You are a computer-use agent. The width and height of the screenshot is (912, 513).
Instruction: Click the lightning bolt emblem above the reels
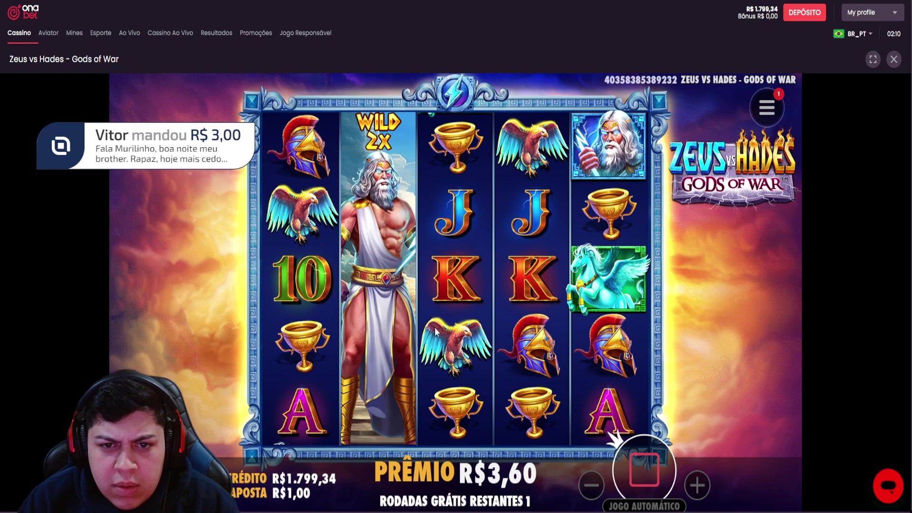point(455,93)
